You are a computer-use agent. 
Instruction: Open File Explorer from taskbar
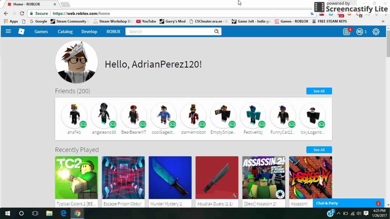tap(49, 214)
